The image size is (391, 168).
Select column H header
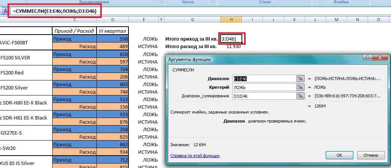(x=231, y=20)
